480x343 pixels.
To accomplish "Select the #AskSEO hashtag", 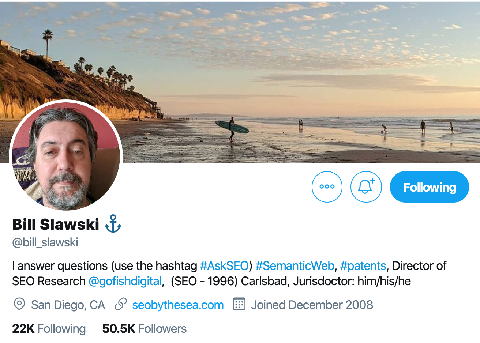I will click(224, 266).
